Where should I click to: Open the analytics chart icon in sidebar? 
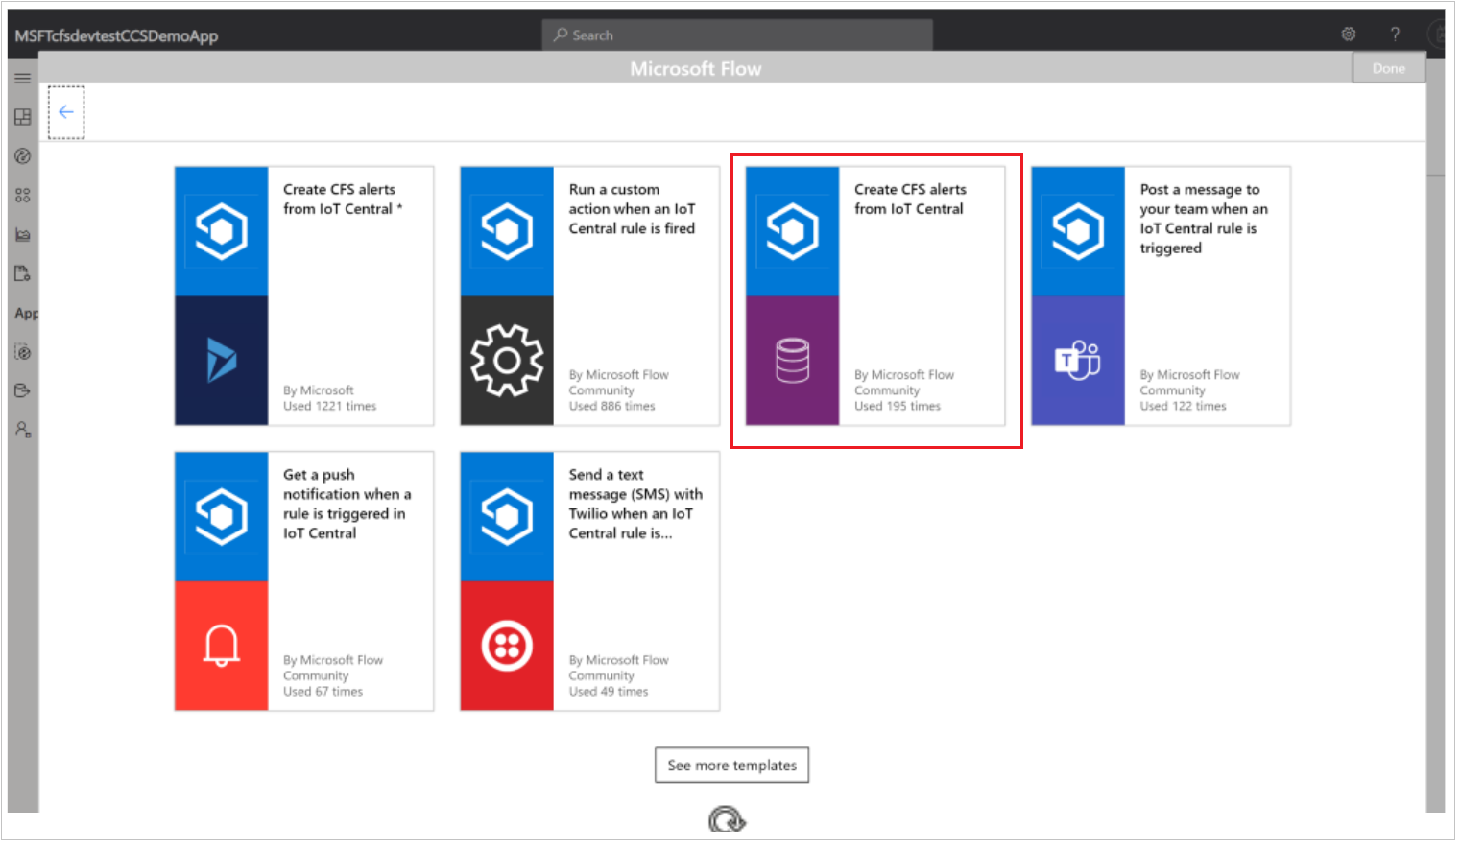pyautogui.click(x=23, y=235)
